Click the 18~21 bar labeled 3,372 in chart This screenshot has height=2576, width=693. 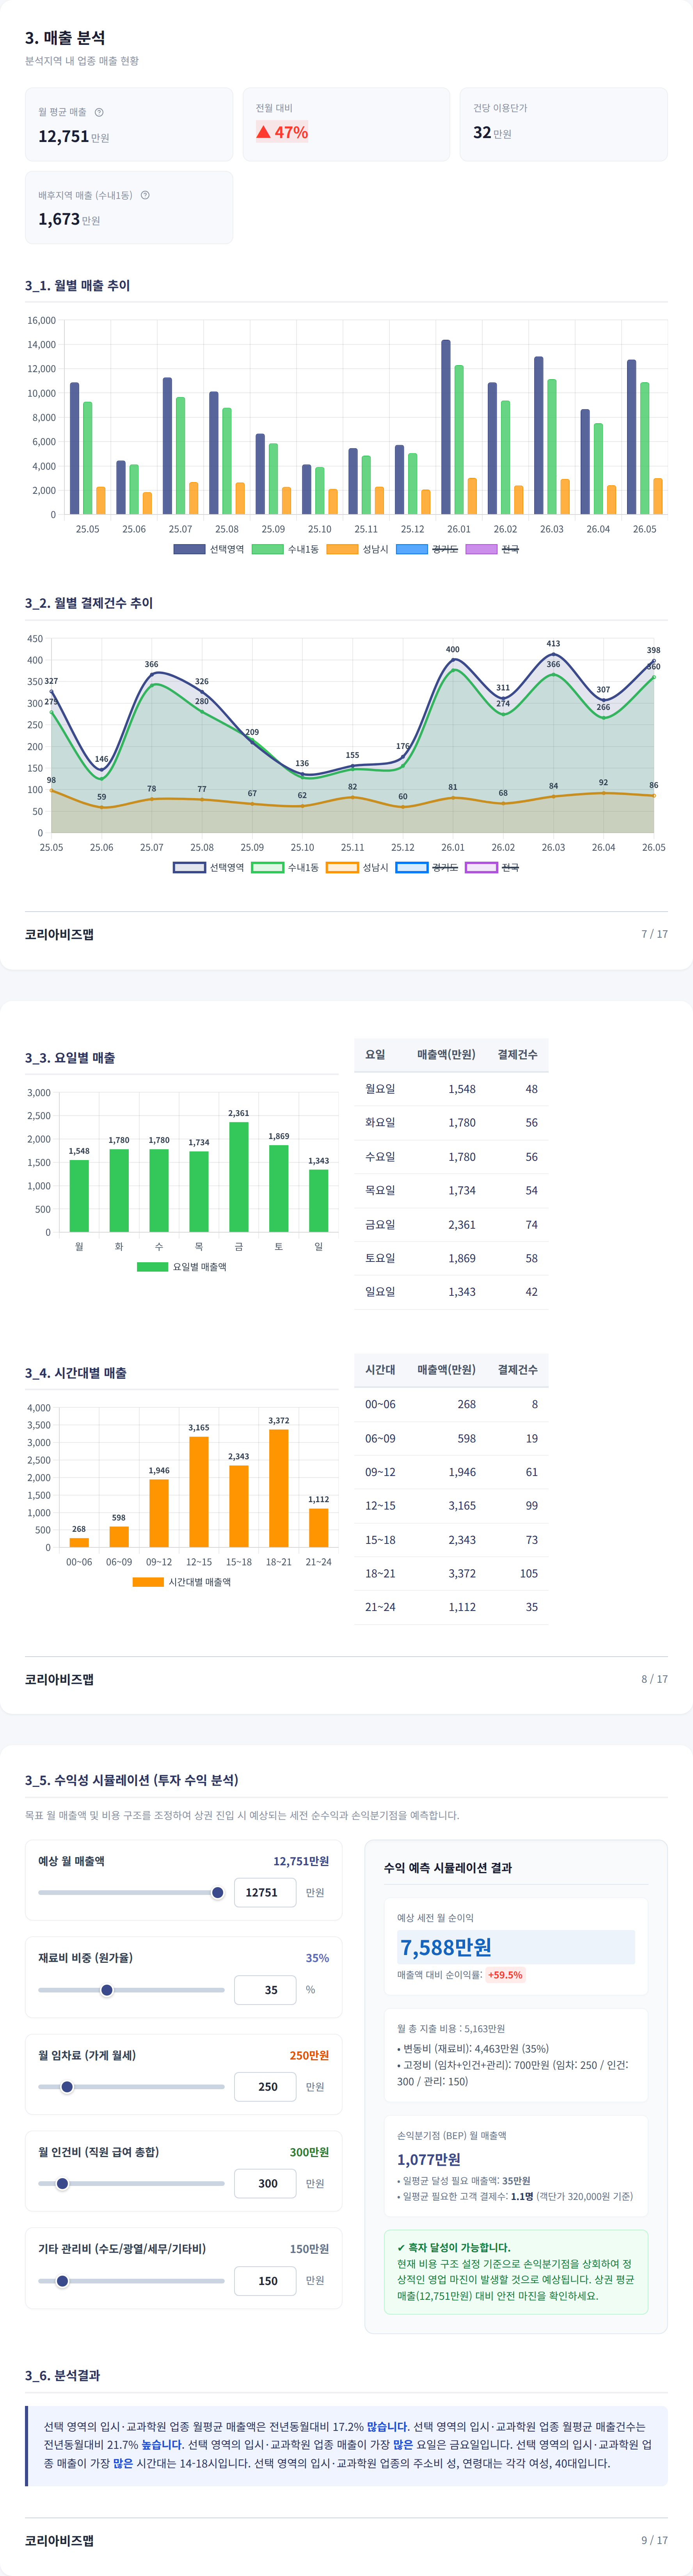279,1488
